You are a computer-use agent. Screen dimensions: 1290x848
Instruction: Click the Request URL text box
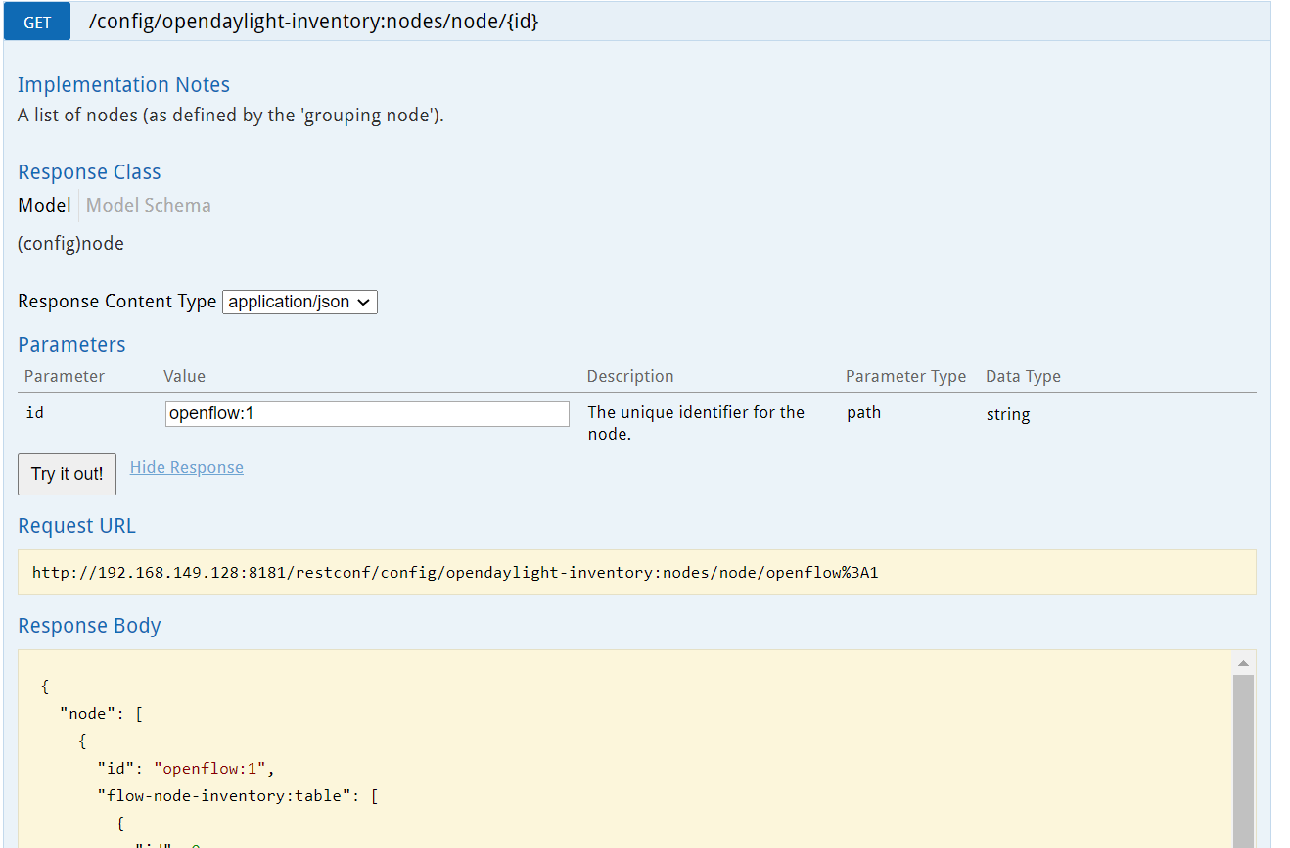pos(636,572)
